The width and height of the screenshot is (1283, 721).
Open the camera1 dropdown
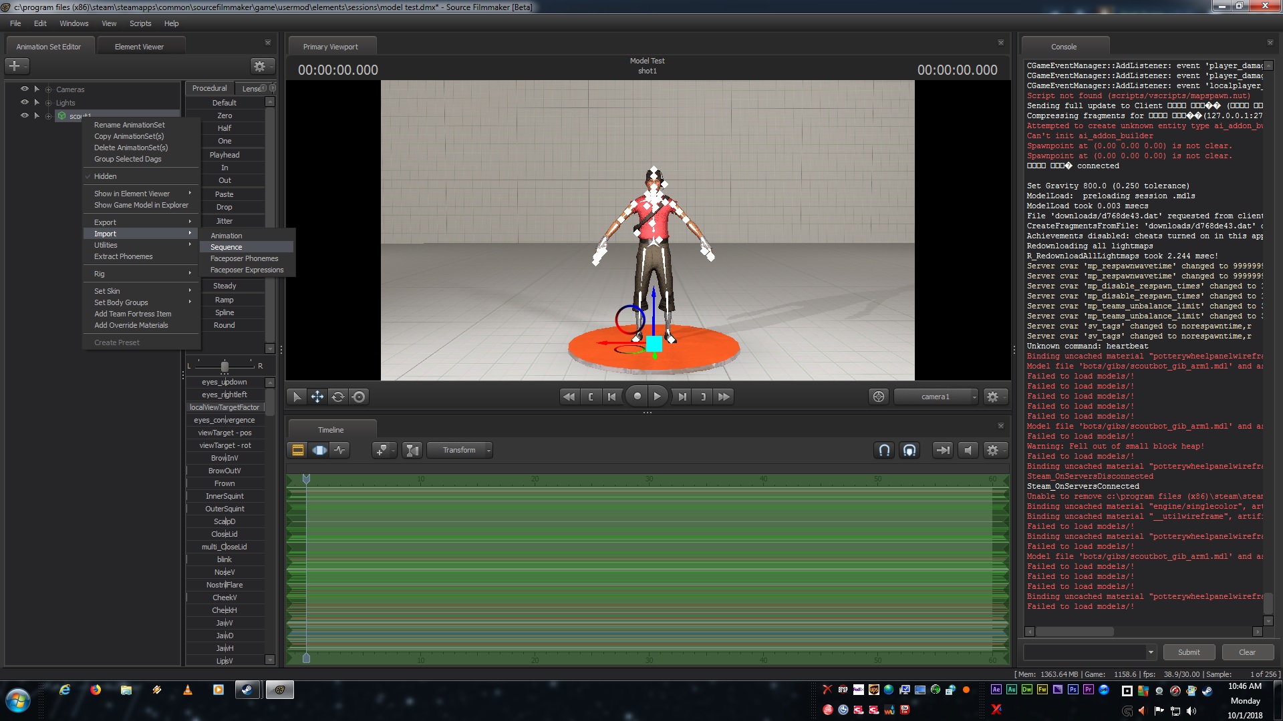(x=936, y=397)
